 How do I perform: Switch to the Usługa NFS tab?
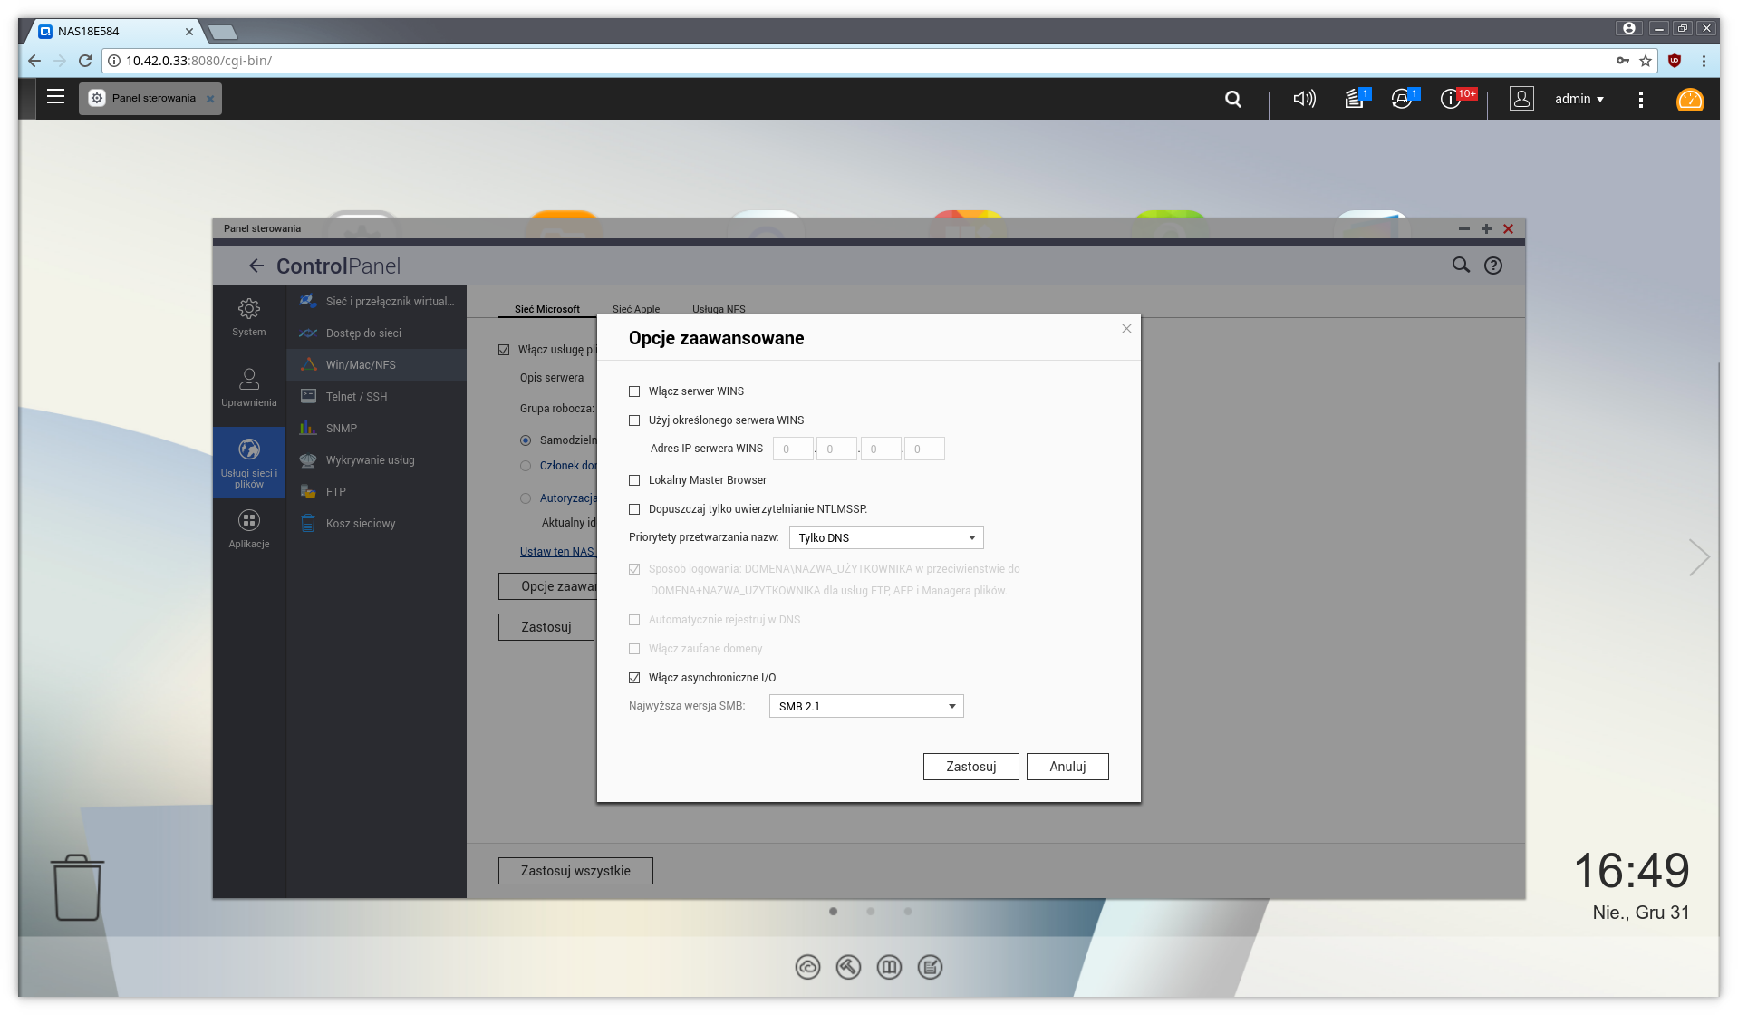(718, 309)
